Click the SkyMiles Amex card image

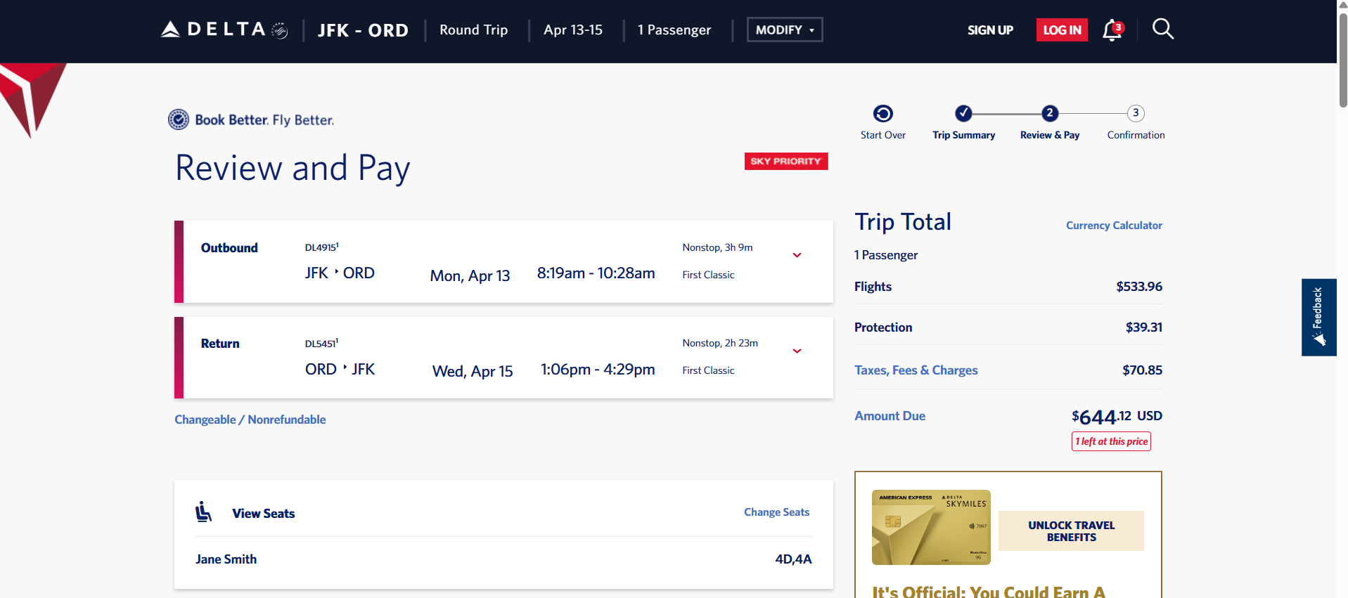930,527
